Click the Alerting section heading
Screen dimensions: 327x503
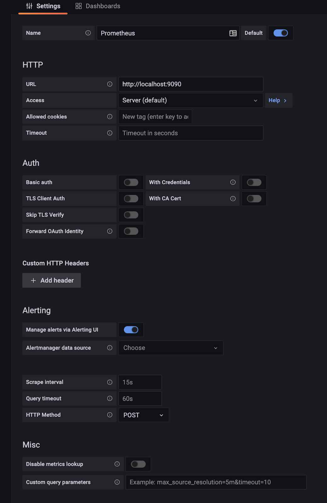(36, 310)
